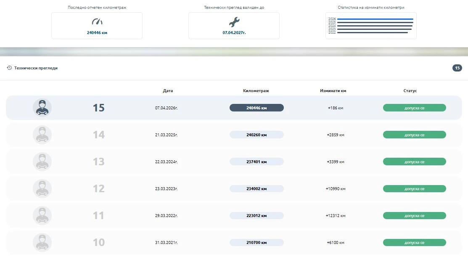Screen dimensions: 468x257
Task: Select the 240446 км mileage pill
Action: (256, 108)
